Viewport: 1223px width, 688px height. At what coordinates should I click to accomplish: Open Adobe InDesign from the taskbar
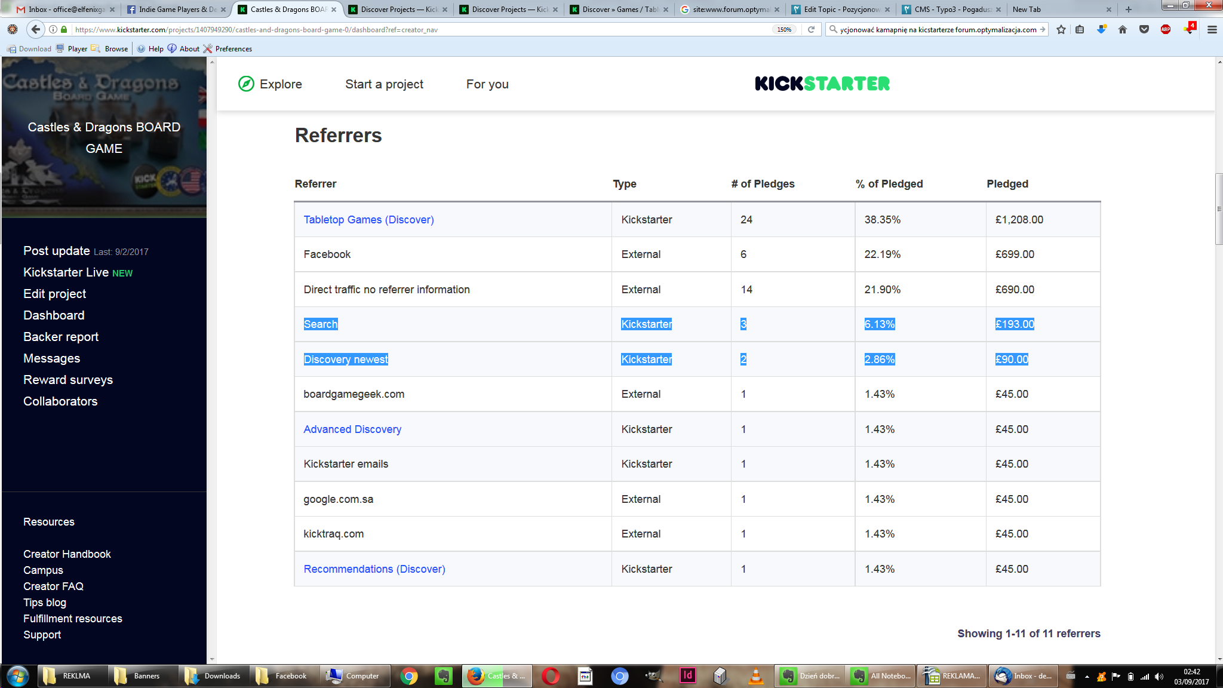(688, 676)
